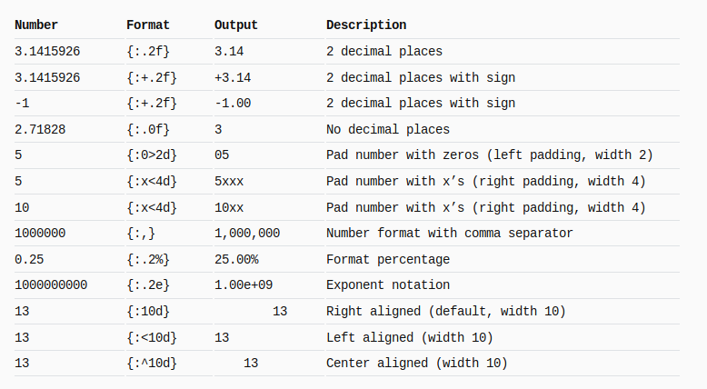Click the Number column header
707x389 pixels.
(x=36, y=25)
